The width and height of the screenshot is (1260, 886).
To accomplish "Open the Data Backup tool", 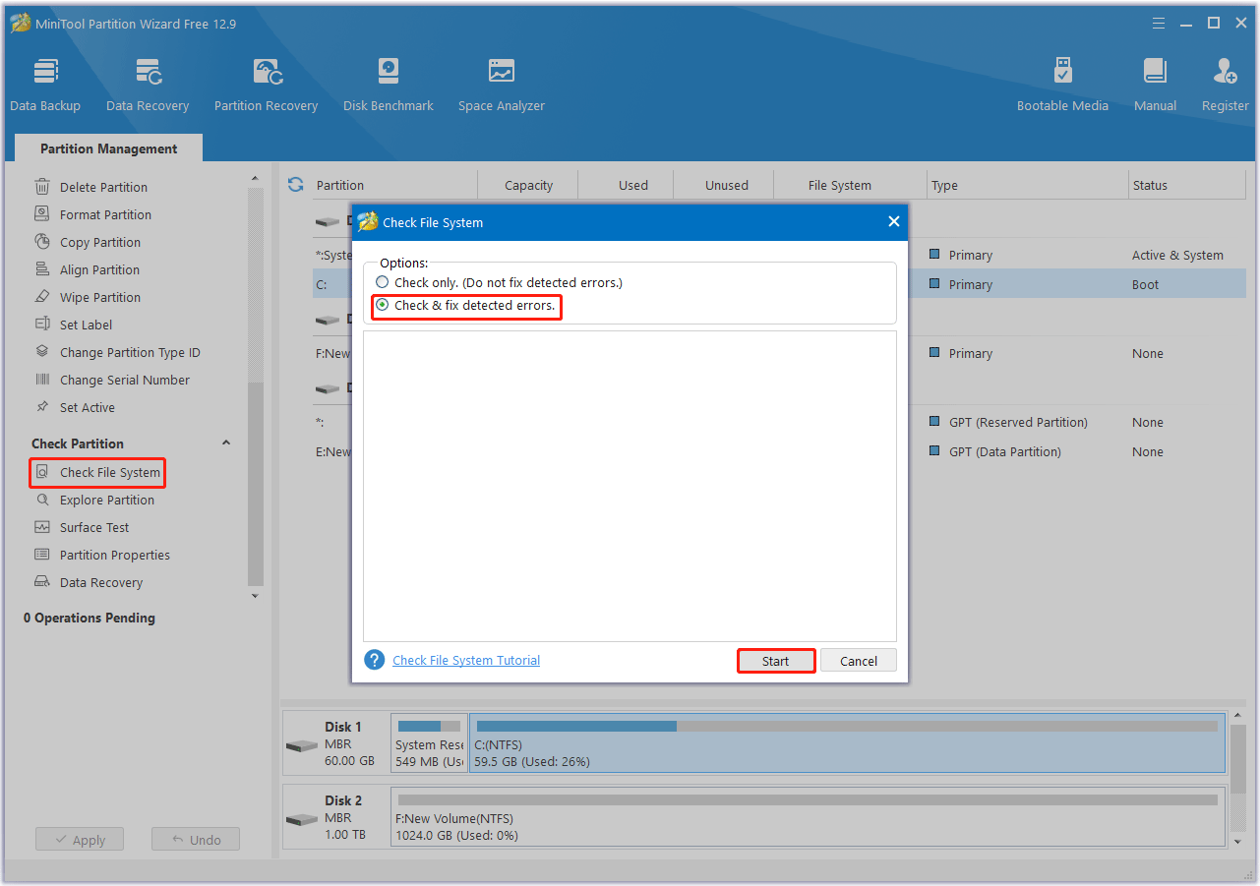I will point(45,85).
